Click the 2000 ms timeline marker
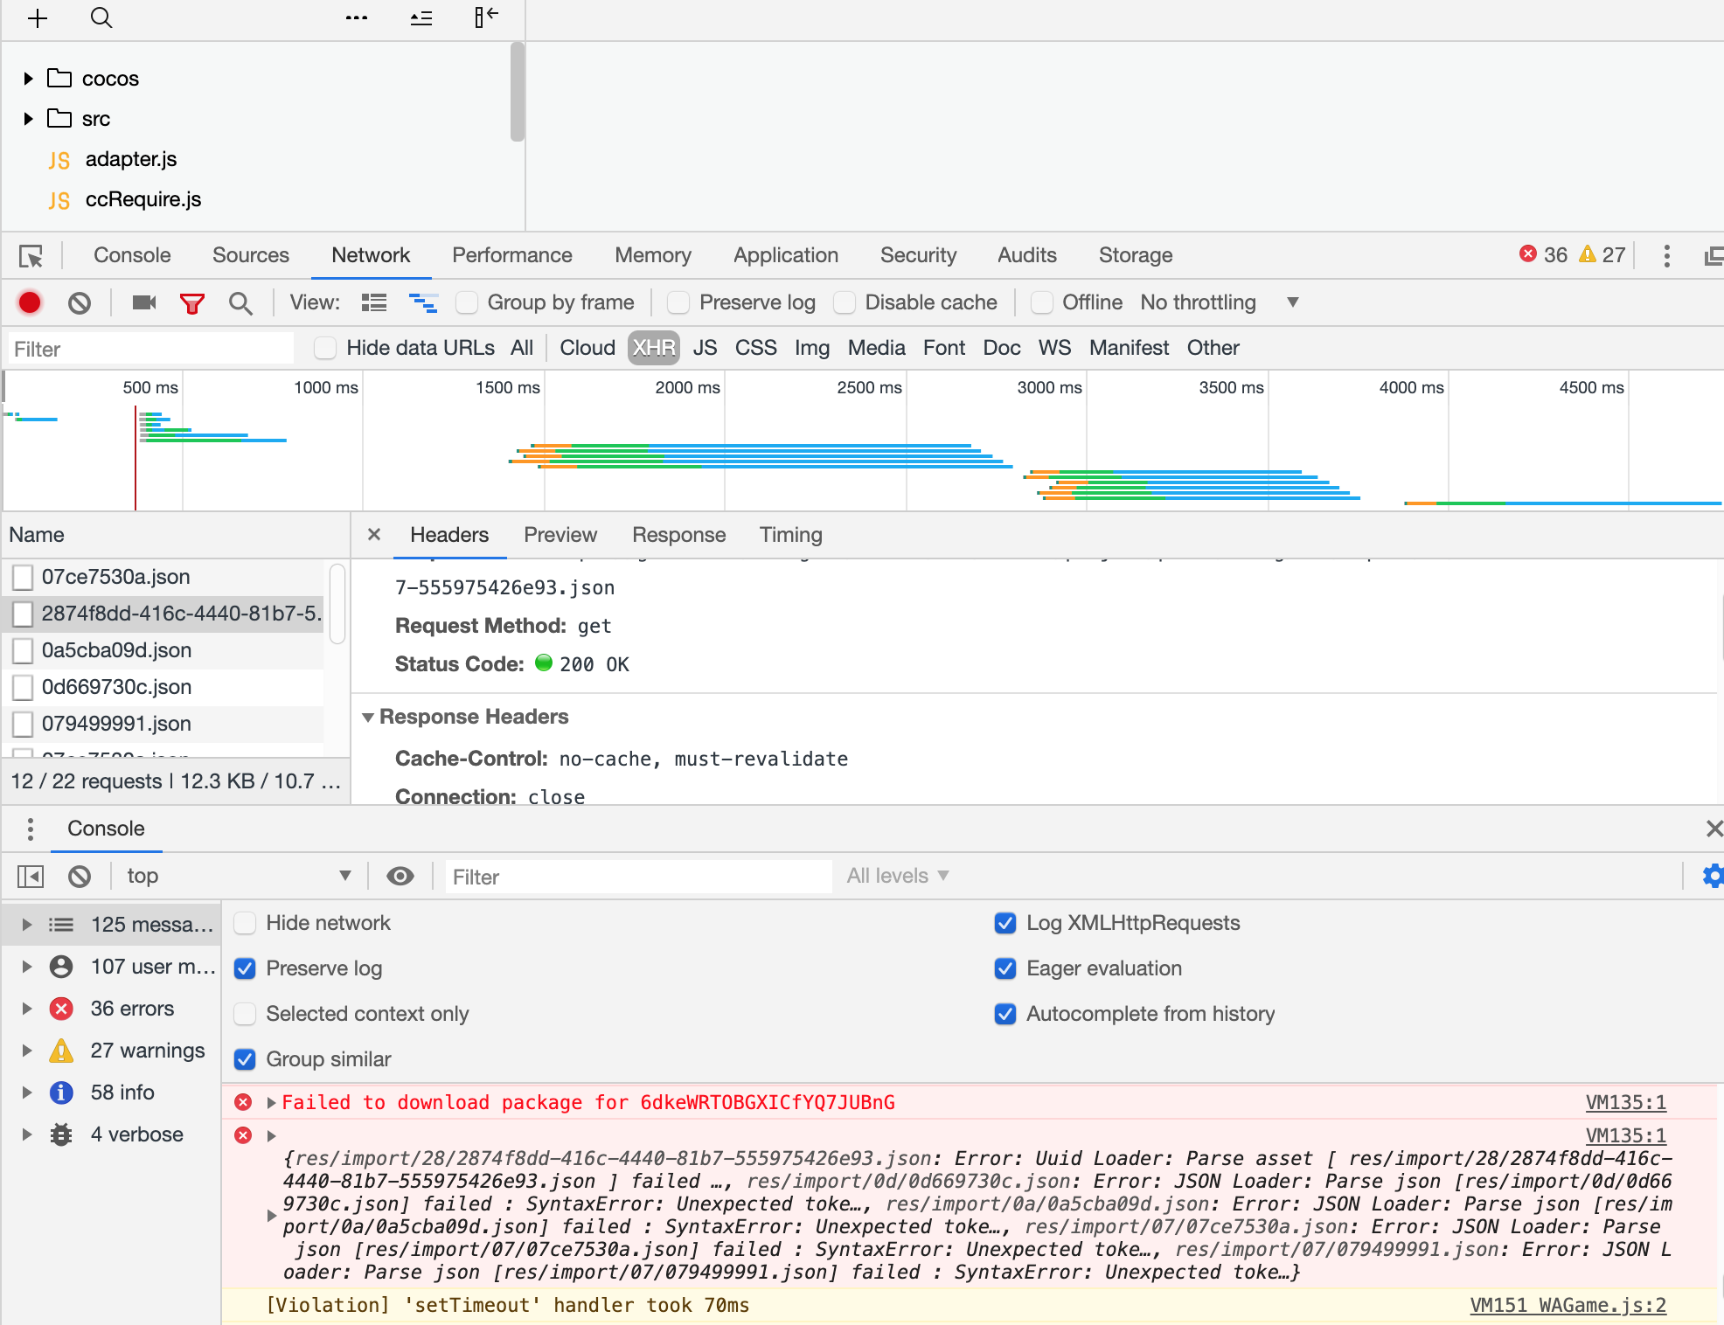This screenshot has height=1325, width=1724. pyautogui.click(x=687, y=387)
